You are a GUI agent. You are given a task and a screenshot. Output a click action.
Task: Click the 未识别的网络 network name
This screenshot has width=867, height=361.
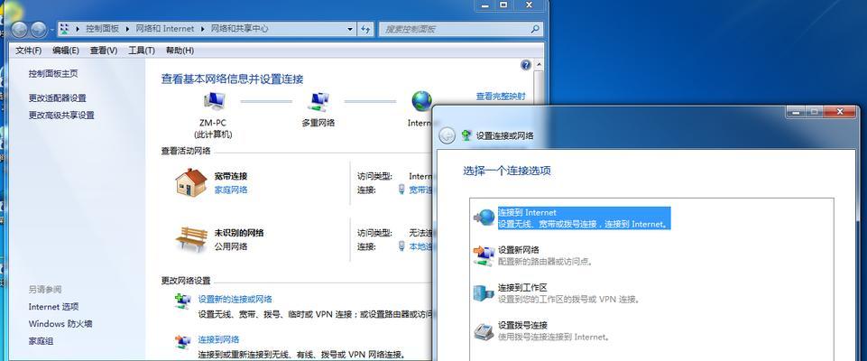coord(239,233)
